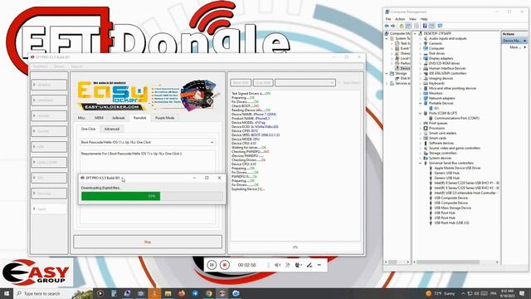The image size is (531, 299).
Task: Stop the screen recording with red button
Action: click(x=224, y=265)
